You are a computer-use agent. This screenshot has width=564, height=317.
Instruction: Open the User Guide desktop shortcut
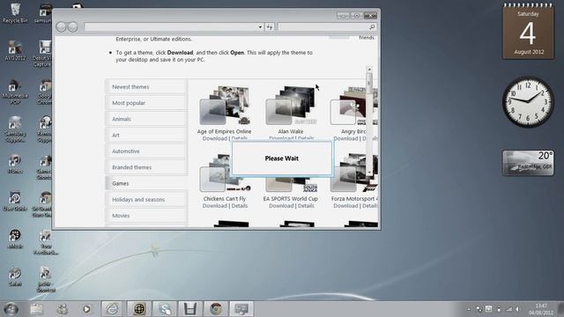click(x=15, y=202)
